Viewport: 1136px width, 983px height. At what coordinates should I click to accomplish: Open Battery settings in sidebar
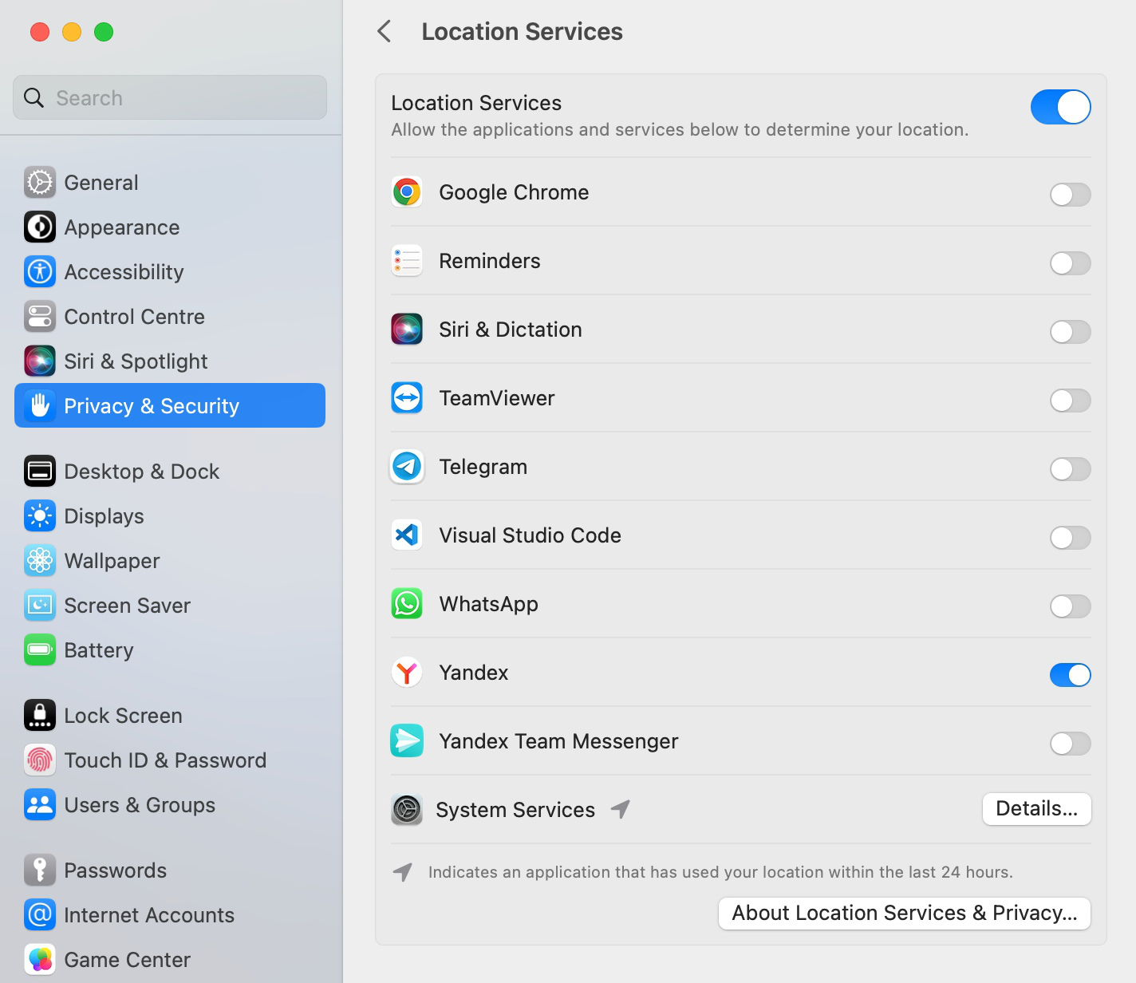(98, 650)
